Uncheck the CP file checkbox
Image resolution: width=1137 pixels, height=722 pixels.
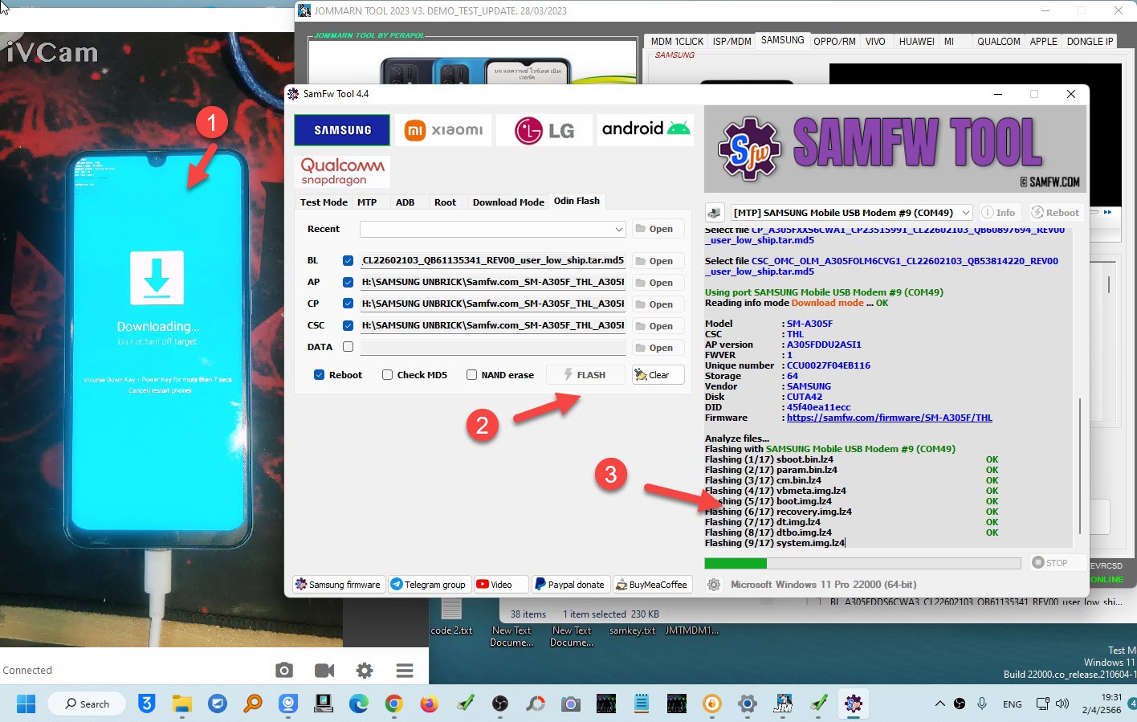click(348, 304)
